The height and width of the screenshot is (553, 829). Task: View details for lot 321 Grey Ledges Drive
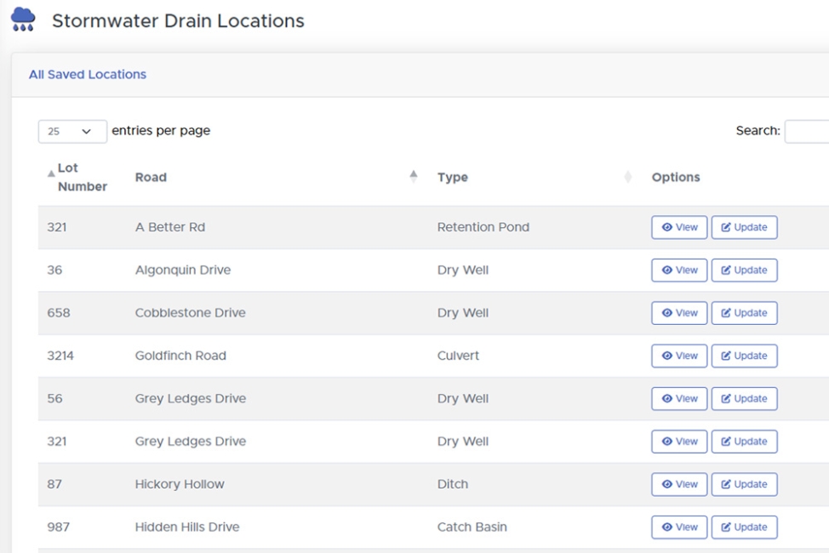tap(678, 441)
